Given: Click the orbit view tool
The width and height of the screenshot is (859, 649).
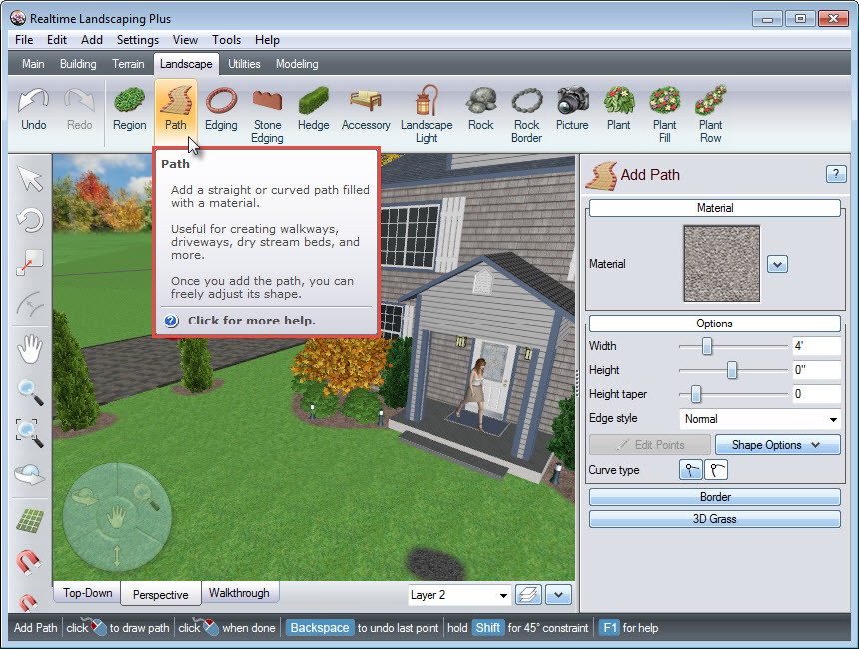Looking at the screenshot, I should [x=30, y=474].
